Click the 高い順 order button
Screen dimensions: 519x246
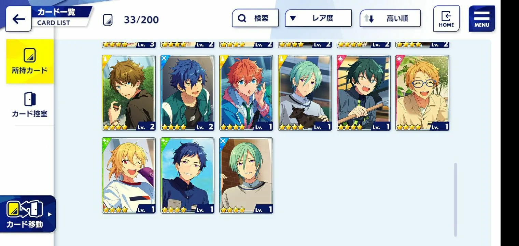point(390,18)
